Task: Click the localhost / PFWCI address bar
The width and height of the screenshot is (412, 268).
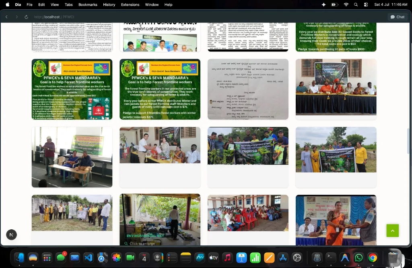Action: tap(54, 17)
